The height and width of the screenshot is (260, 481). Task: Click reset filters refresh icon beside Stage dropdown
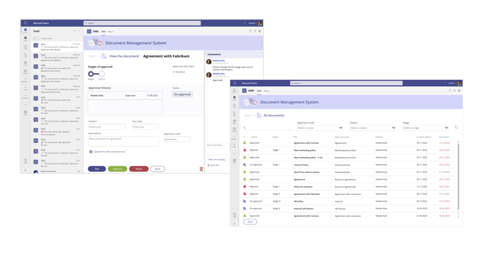coord(457,127)
